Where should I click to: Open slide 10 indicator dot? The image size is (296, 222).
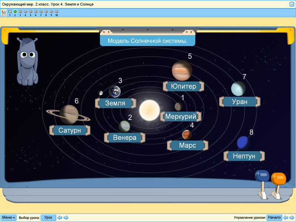[57, 11]
